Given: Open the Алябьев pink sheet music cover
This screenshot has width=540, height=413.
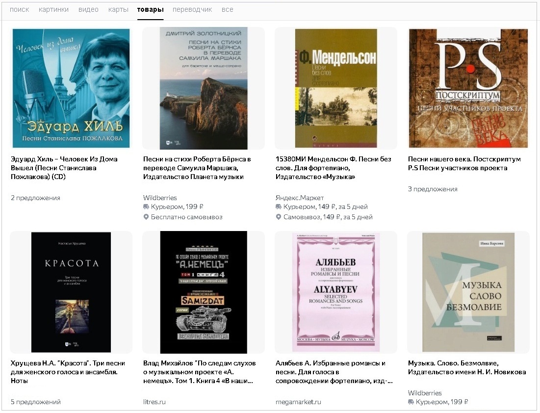Looking at the screenshot, I should coord(336,292).
